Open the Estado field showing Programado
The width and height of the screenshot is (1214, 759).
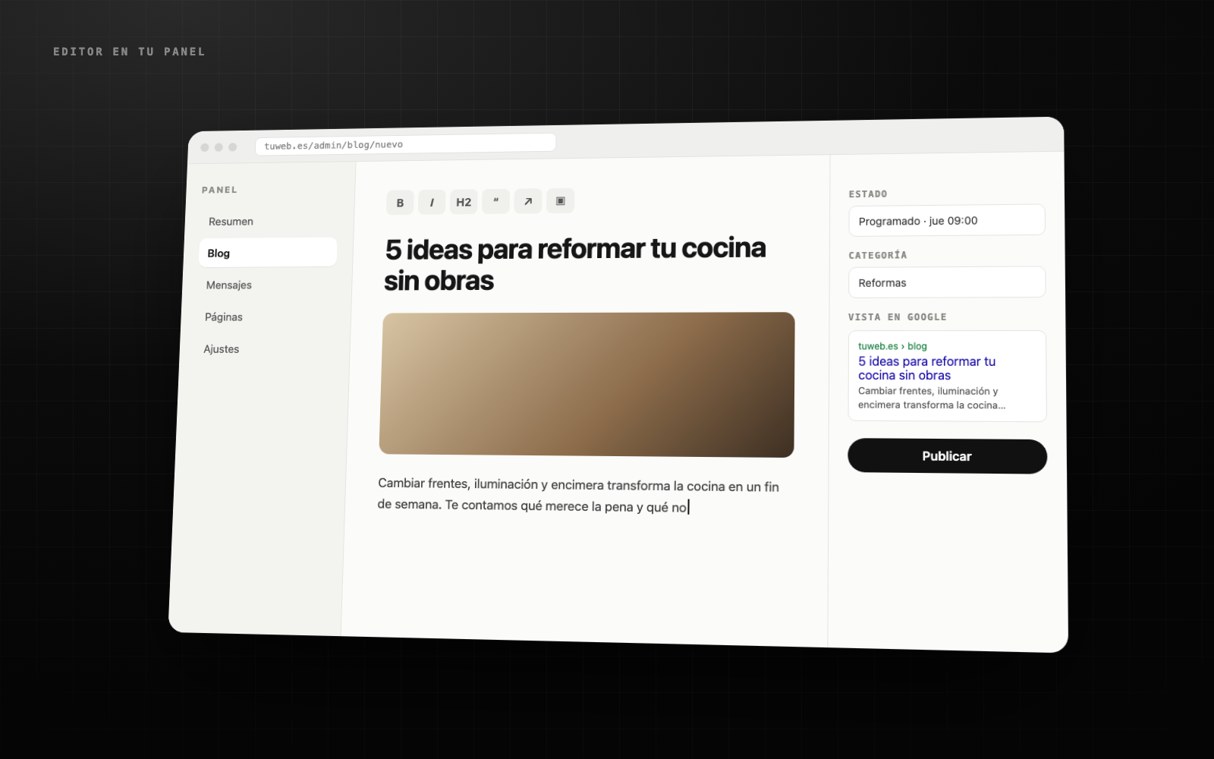pos(947,220)
